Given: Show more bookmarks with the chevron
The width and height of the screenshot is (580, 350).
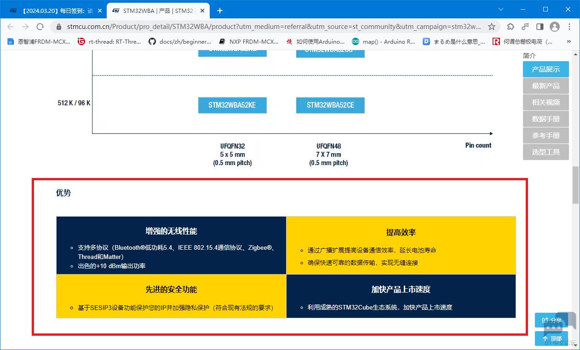Looking at the screenshot, I should (x=569, y=41).
